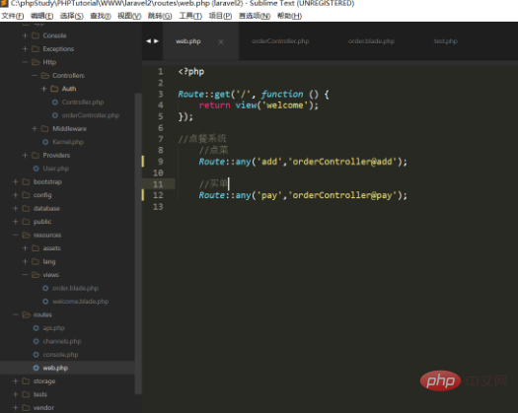Image resolution: width=518 pixels, height=413 pixels.
Task: Click tab-scroll right arrow in tab bar
Action: (x=156, y=41)
